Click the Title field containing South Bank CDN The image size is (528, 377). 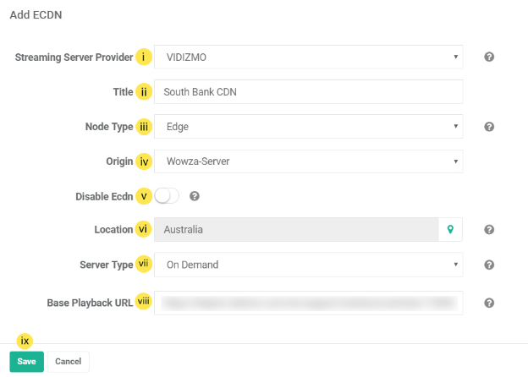tap(309, 91)
